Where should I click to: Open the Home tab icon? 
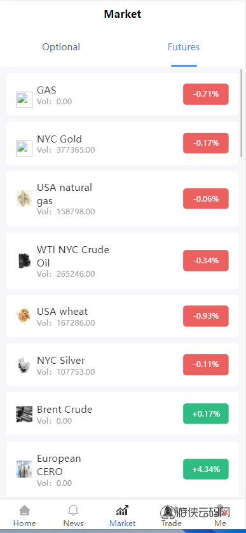click(24, 510)
